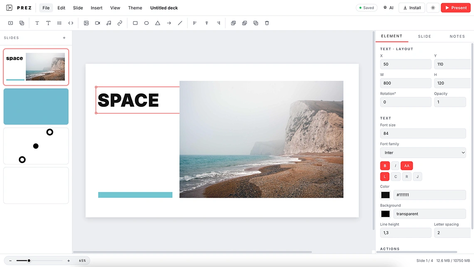Start presentation with Present button
Viewport: 474px width, 267px height.
tap(456, 8)
